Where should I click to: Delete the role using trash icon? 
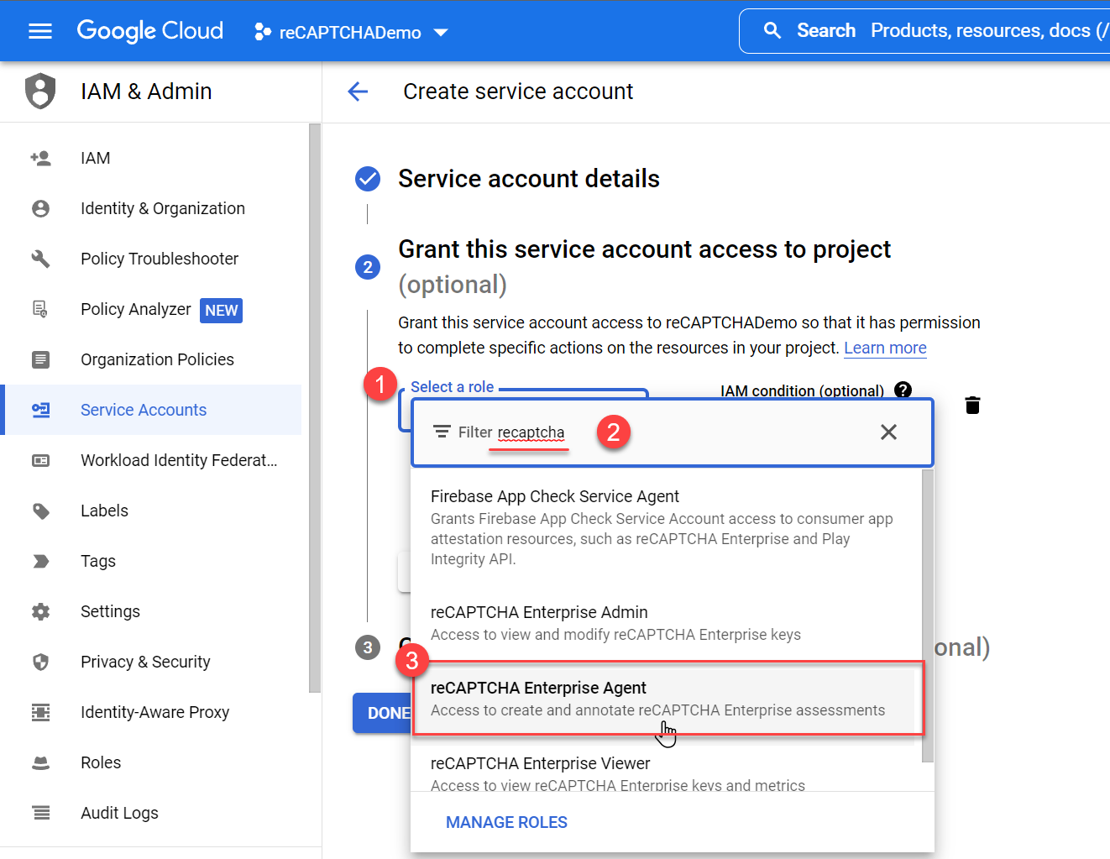point(972,406)
